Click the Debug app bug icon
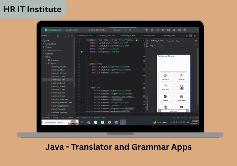Image resolution: width=237 pixels, height=166 pixels. pos(130,30)
